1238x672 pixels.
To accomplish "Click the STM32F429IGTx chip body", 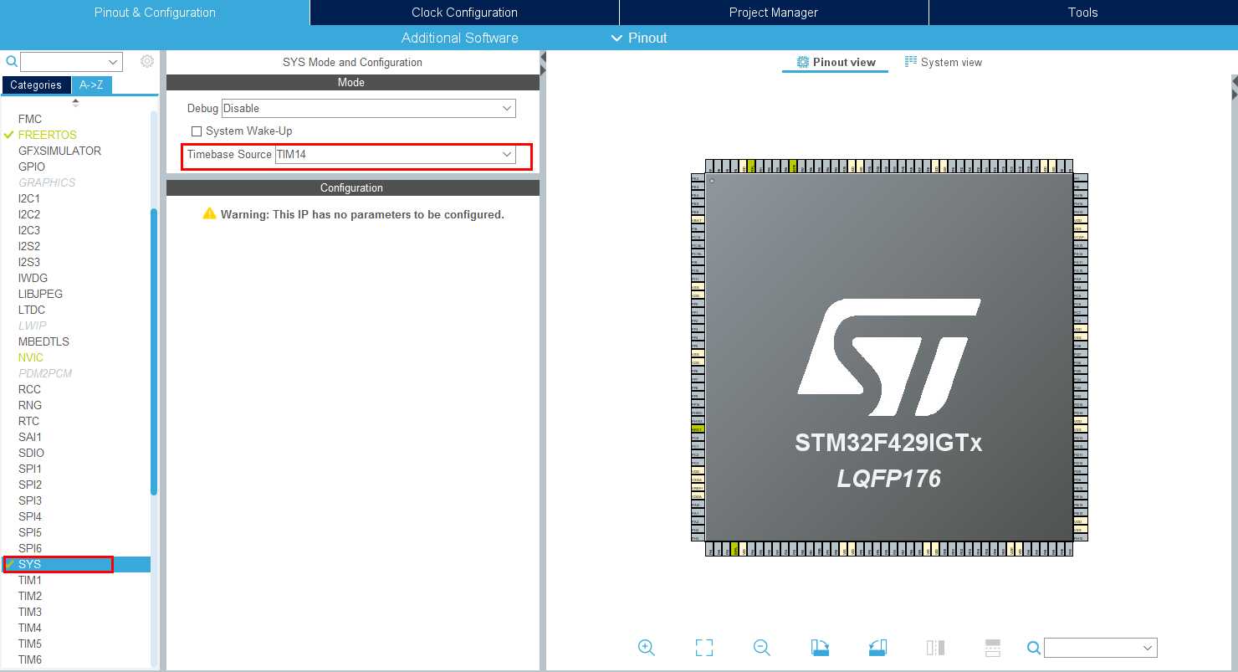I will [889, 357].
